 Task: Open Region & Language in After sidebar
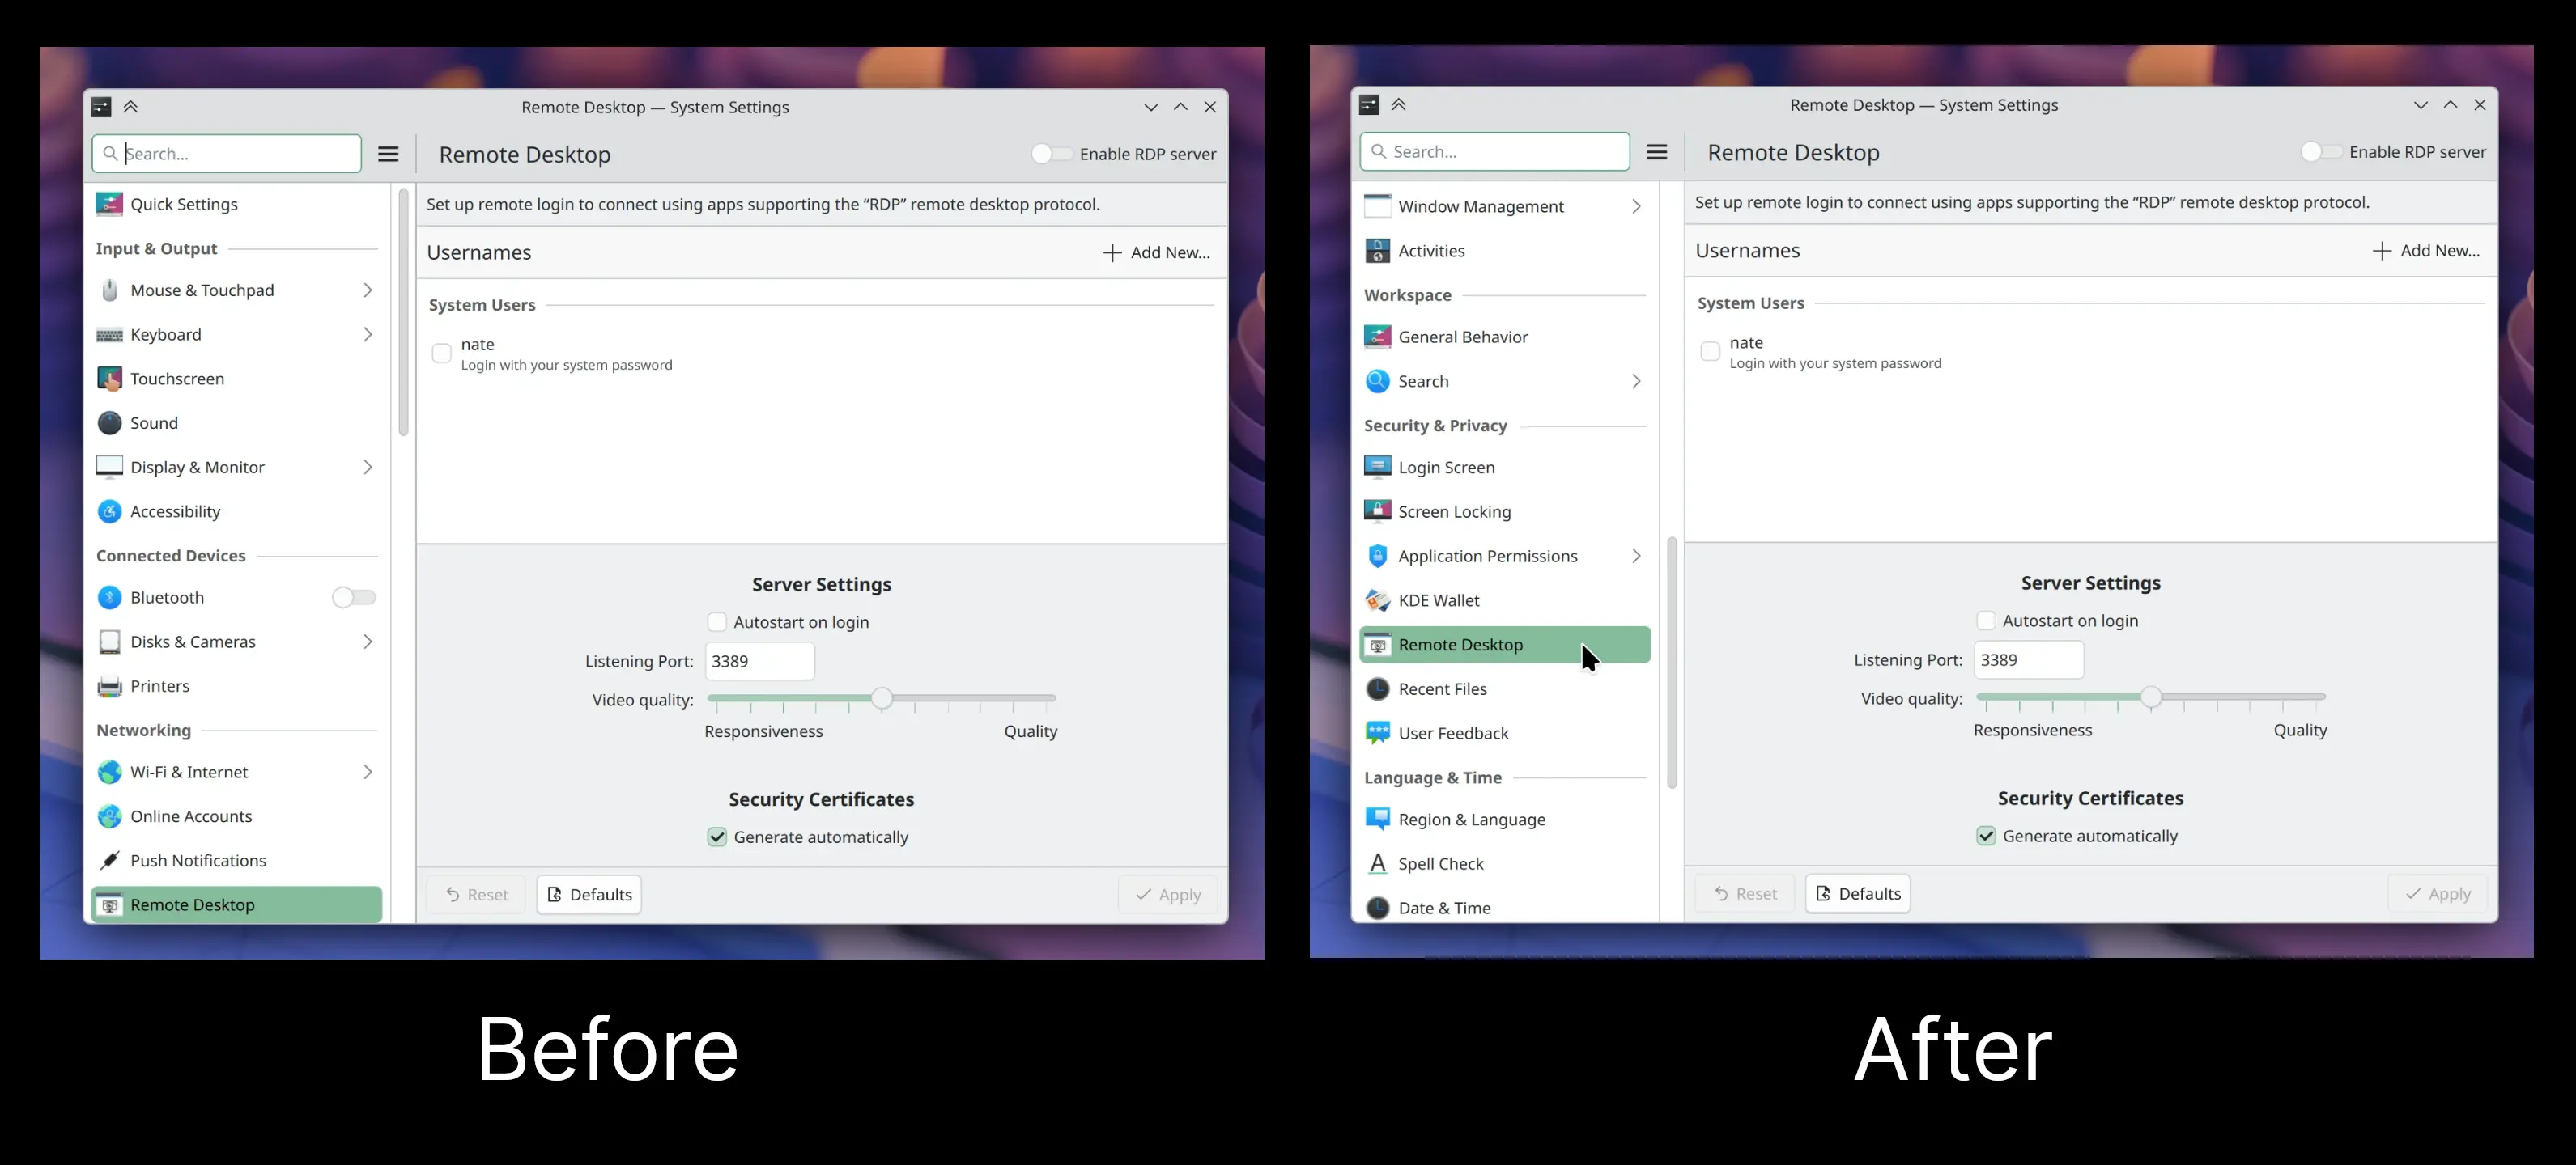1505,820
